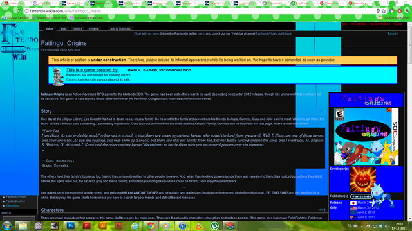Click the 'log out' link

[x=398, y=24]
